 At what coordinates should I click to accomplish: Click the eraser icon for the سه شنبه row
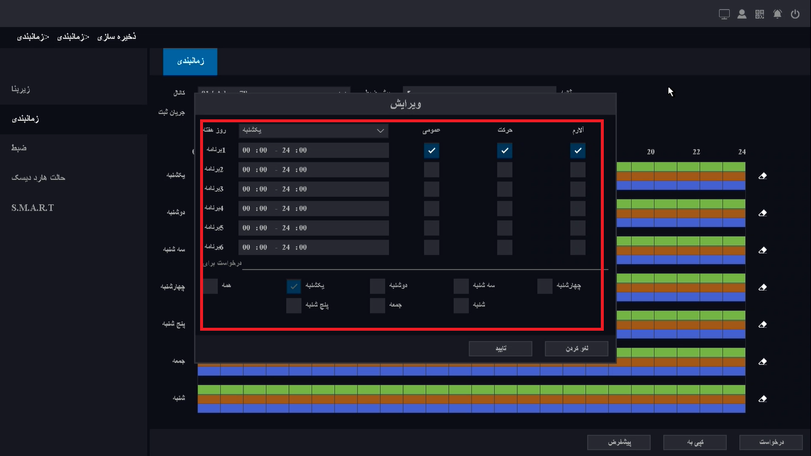click(x=763, y=250)
